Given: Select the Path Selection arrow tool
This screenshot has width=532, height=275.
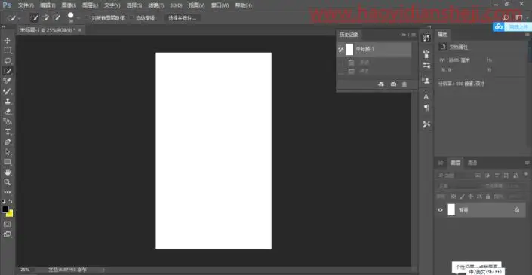Looking at the screenshot, I should coord(7,152).
